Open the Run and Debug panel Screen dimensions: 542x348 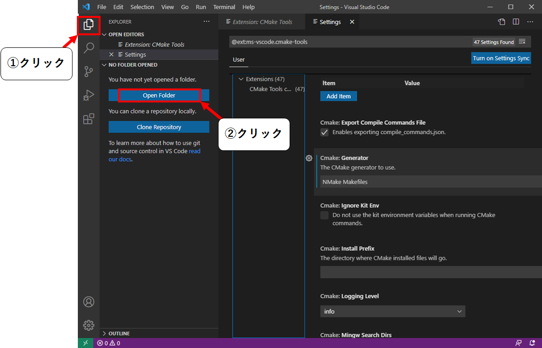(x=88, y=95)
